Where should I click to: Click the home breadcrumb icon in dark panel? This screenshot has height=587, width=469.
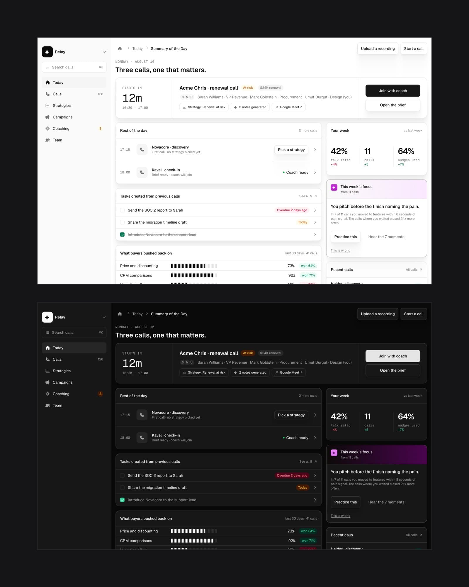pos(120,314)
